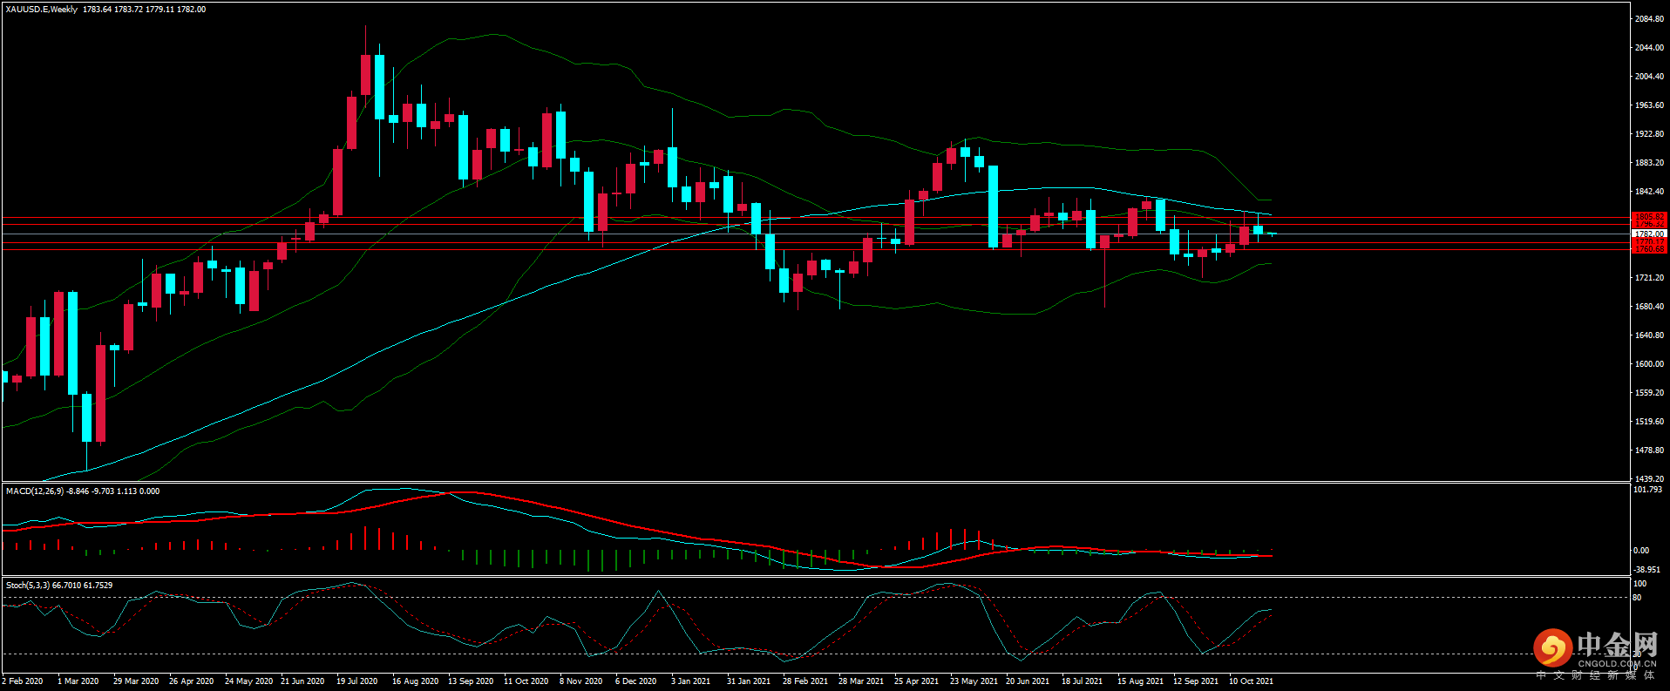Click the 24 May 2020 date label

coord(248,681)
